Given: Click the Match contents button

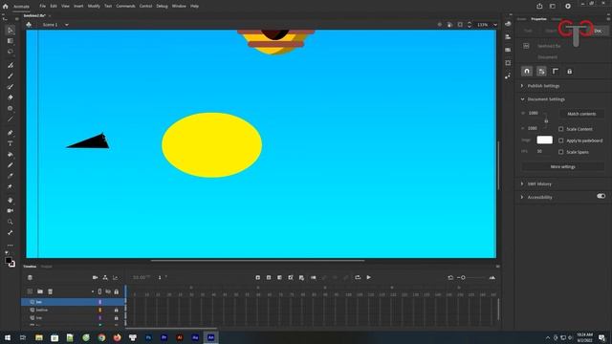Looking at the screenshot, I should [x=581, y=114].
